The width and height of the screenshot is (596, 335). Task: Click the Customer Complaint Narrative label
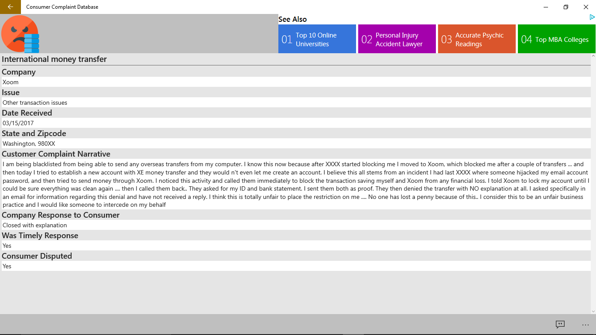pyautogui.click(x=56, y=154)
